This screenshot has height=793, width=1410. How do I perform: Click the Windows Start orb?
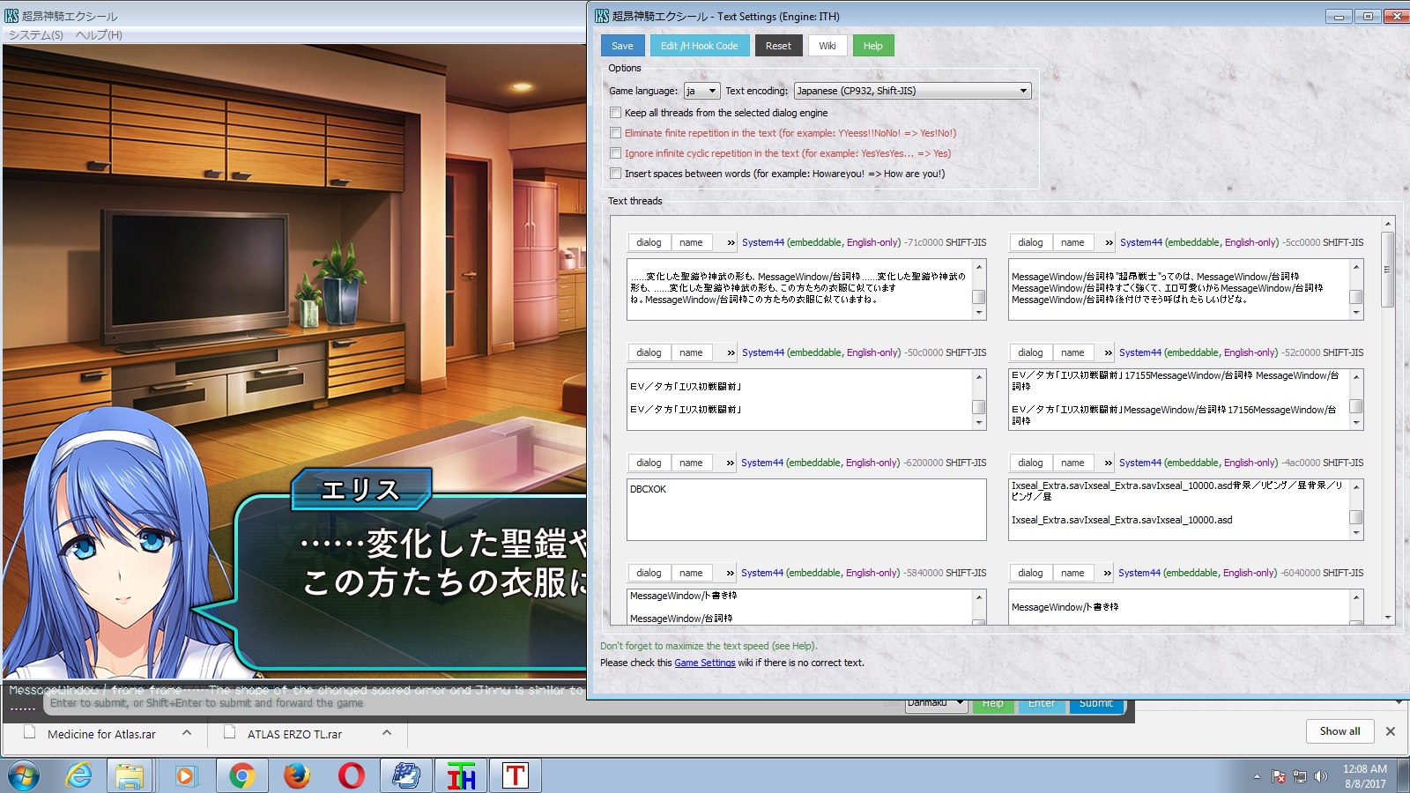pyautogui.click(x=24, y=775)
